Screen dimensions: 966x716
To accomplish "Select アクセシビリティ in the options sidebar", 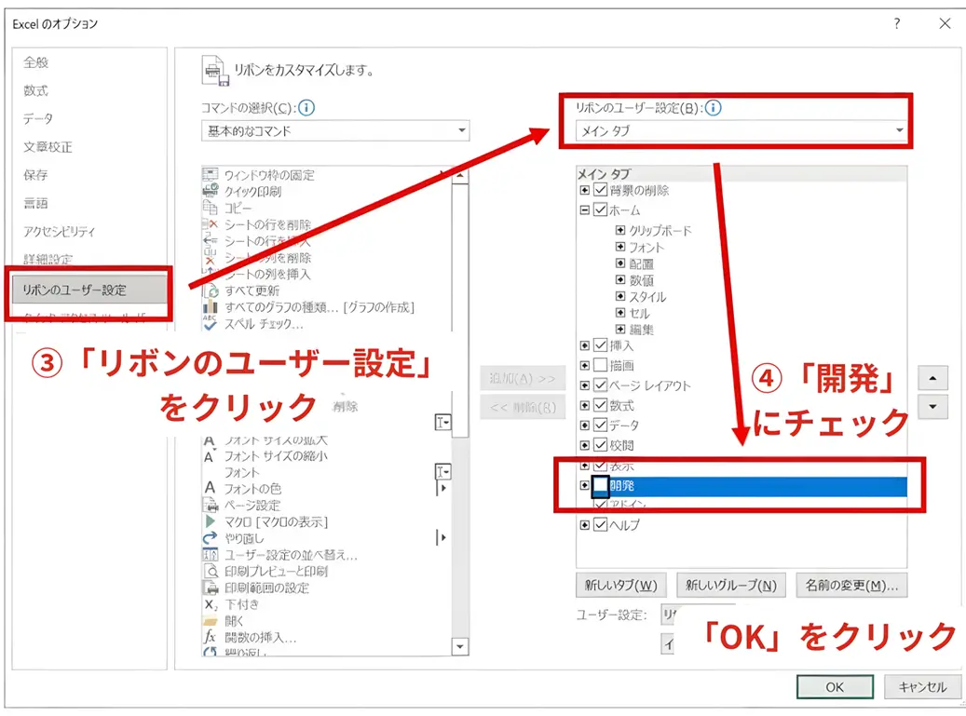I will tap(59, 232).
